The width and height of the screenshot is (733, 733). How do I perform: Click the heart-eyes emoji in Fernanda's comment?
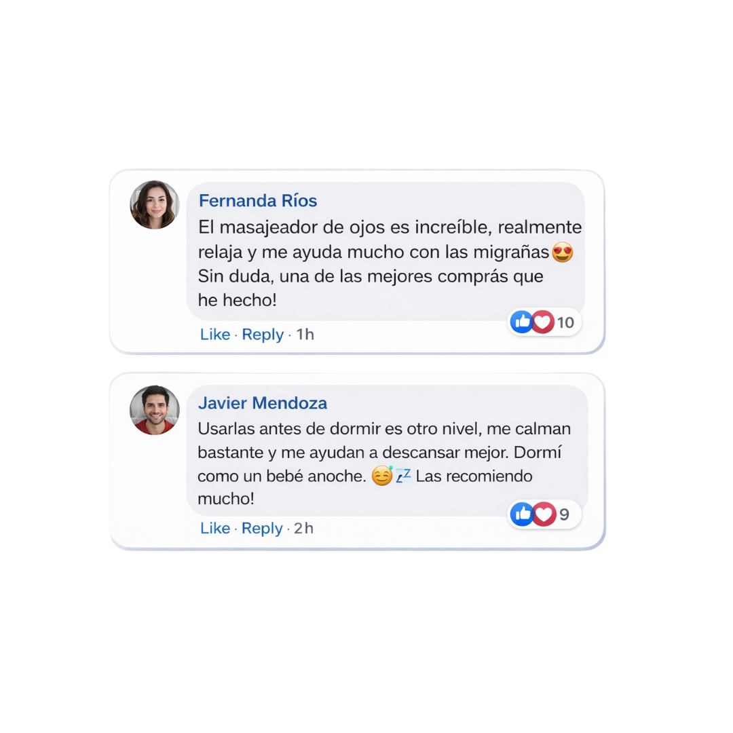[563, 252]
